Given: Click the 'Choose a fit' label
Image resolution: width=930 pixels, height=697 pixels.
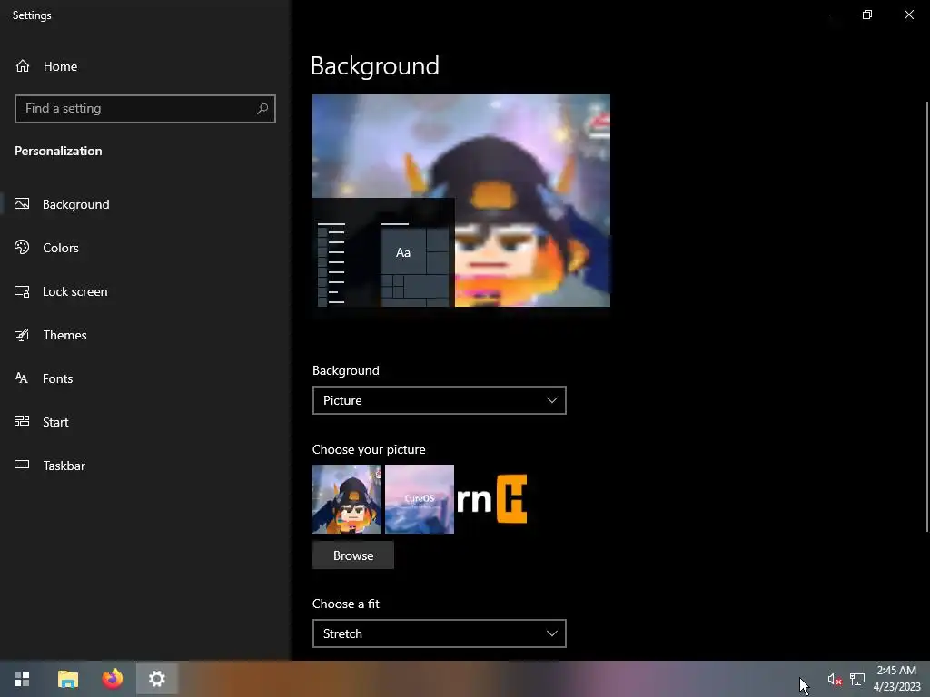Looking at the screenshot, I should pos(346,604).
